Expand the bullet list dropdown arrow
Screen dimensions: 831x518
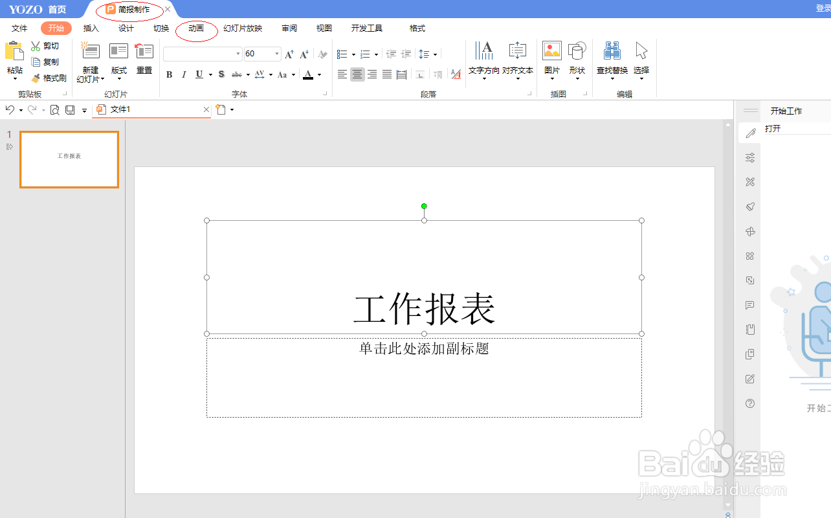point(353,55)
